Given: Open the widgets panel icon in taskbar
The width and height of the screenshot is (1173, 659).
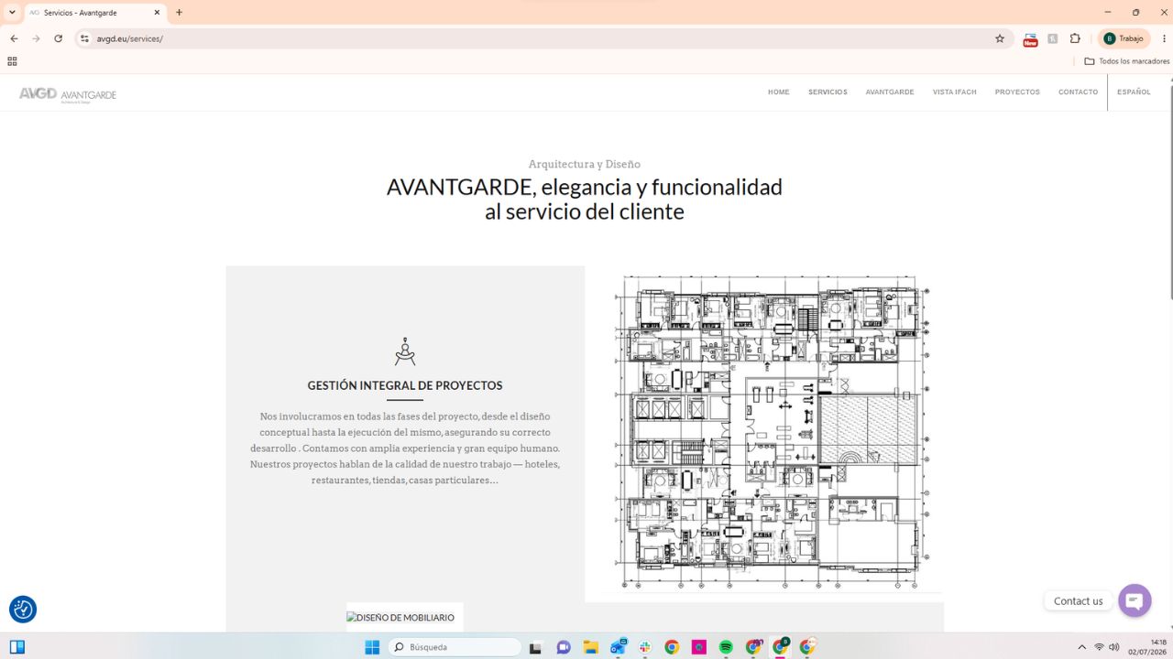Looking at the screenshot, I should (16, 647).
